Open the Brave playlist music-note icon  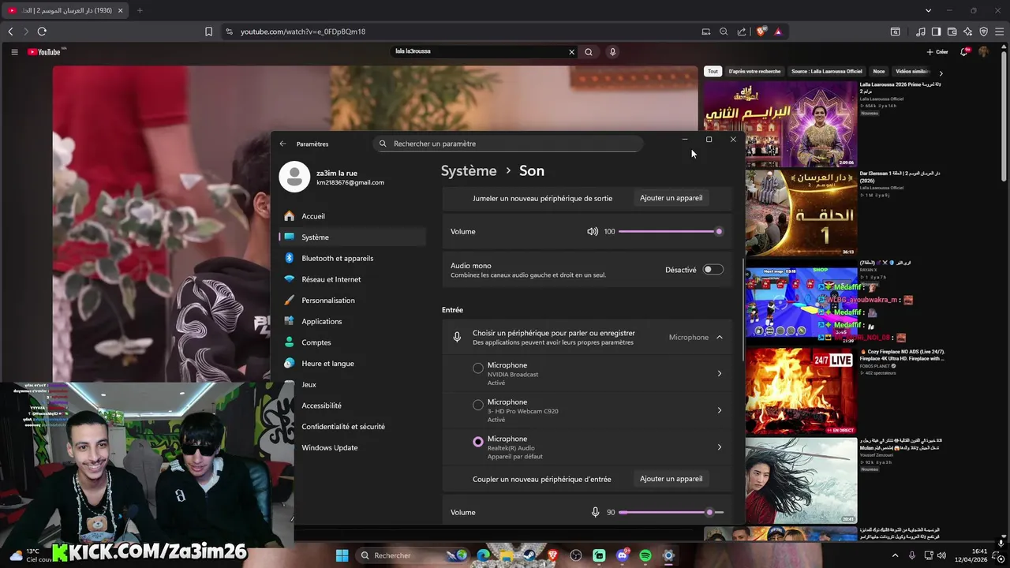[921, 32]
